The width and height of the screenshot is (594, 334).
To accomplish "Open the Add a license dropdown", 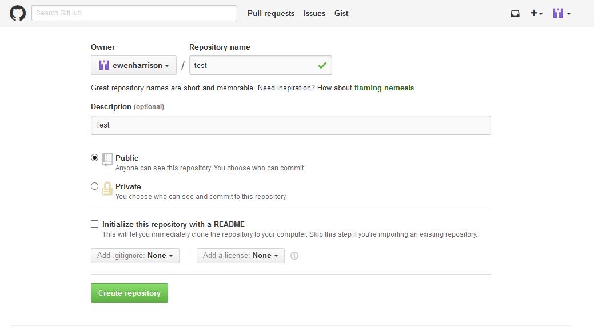I will 241,256.
